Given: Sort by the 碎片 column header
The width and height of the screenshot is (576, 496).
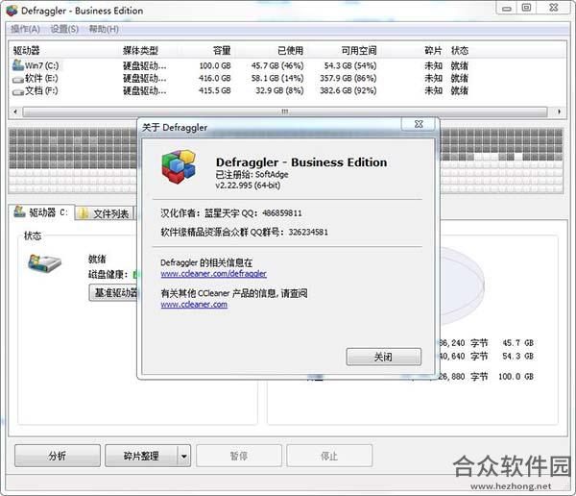Looking at the screenshot, I should pos(433,50).
